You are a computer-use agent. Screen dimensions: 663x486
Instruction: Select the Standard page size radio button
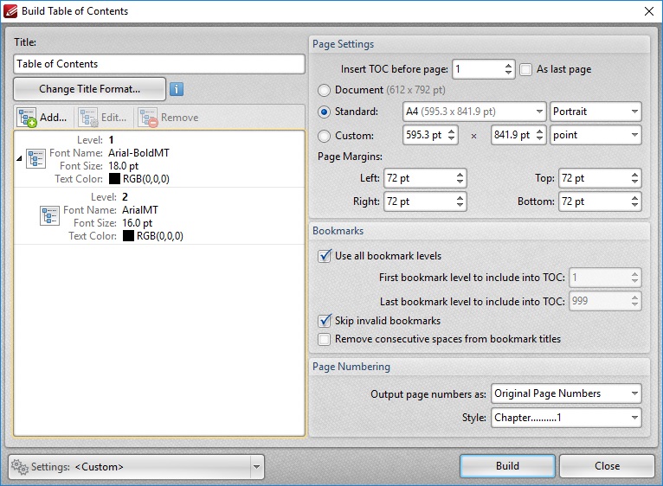coord(324,112)
